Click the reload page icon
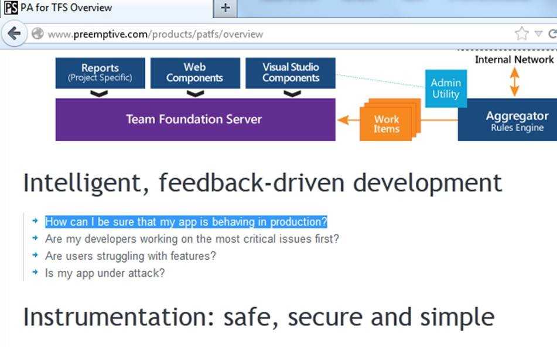Viewport: 557px width, 347px height. (x=552, y=33)
